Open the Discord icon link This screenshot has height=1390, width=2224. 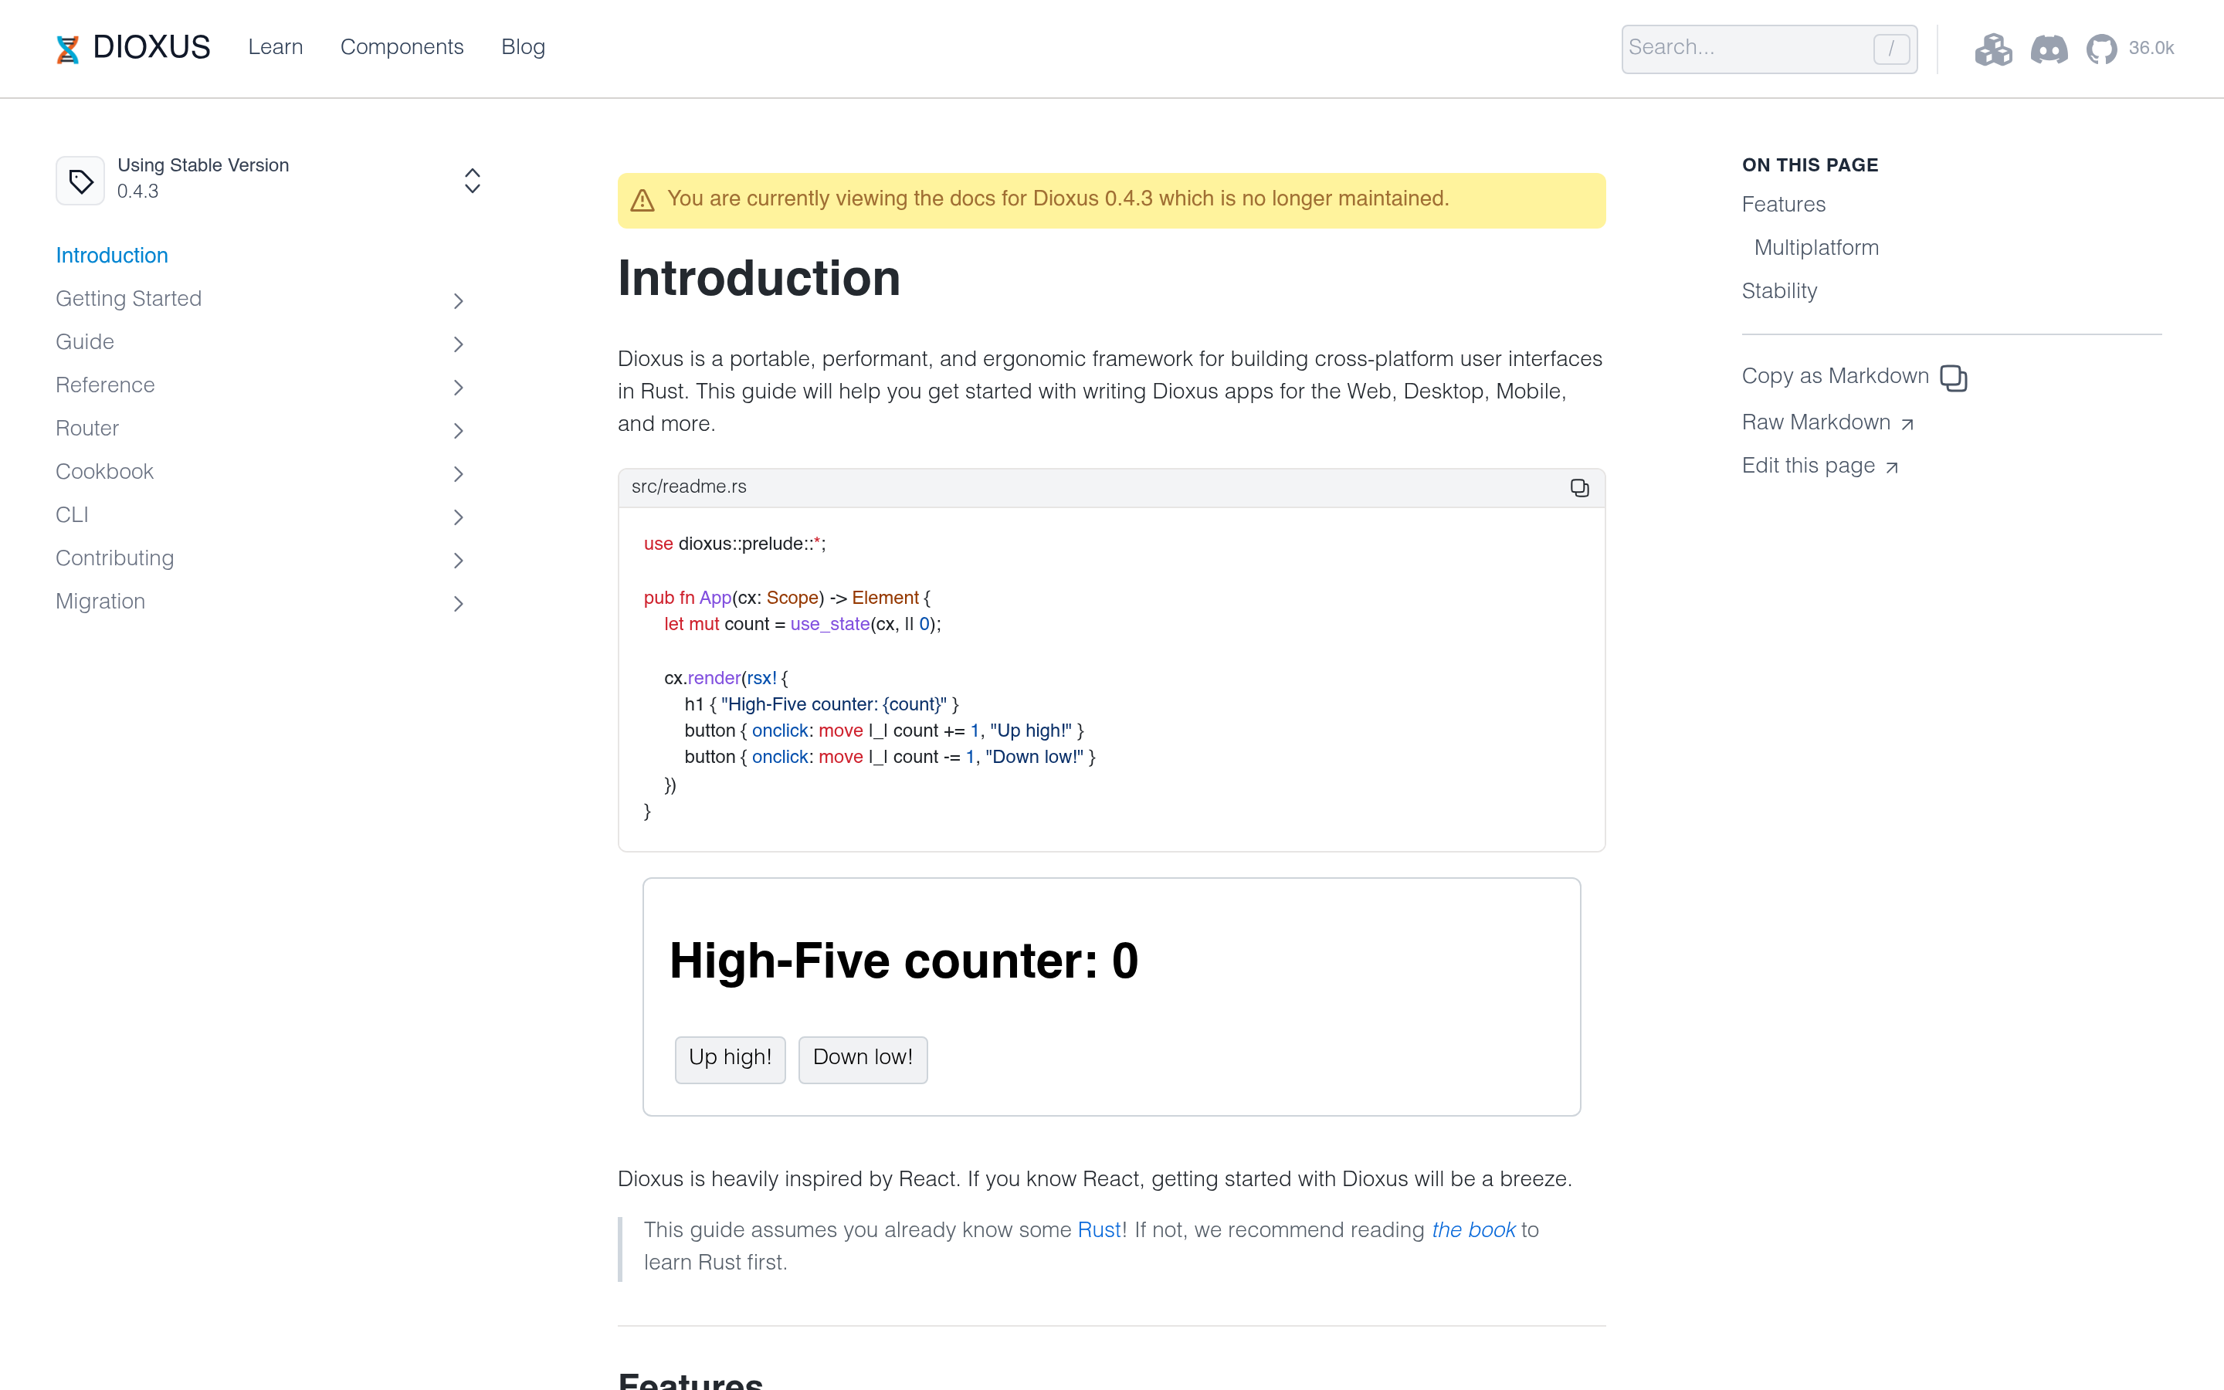click(2049, 49)
